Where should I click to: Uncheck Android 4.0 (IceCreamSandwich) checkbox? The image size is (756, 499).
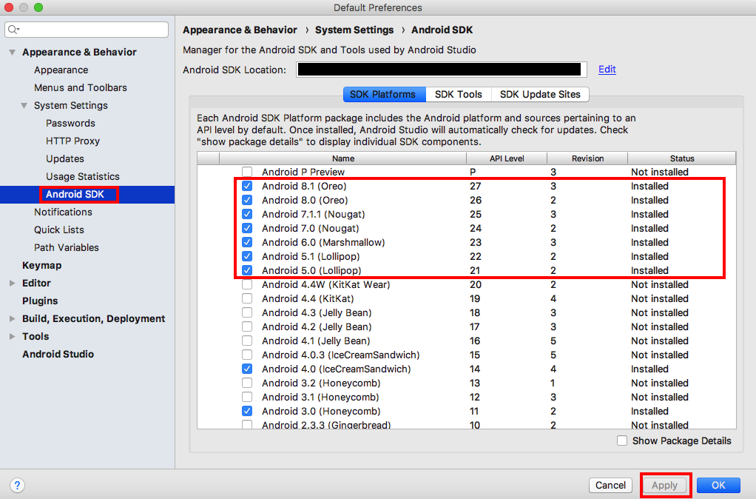click(247, 369)
